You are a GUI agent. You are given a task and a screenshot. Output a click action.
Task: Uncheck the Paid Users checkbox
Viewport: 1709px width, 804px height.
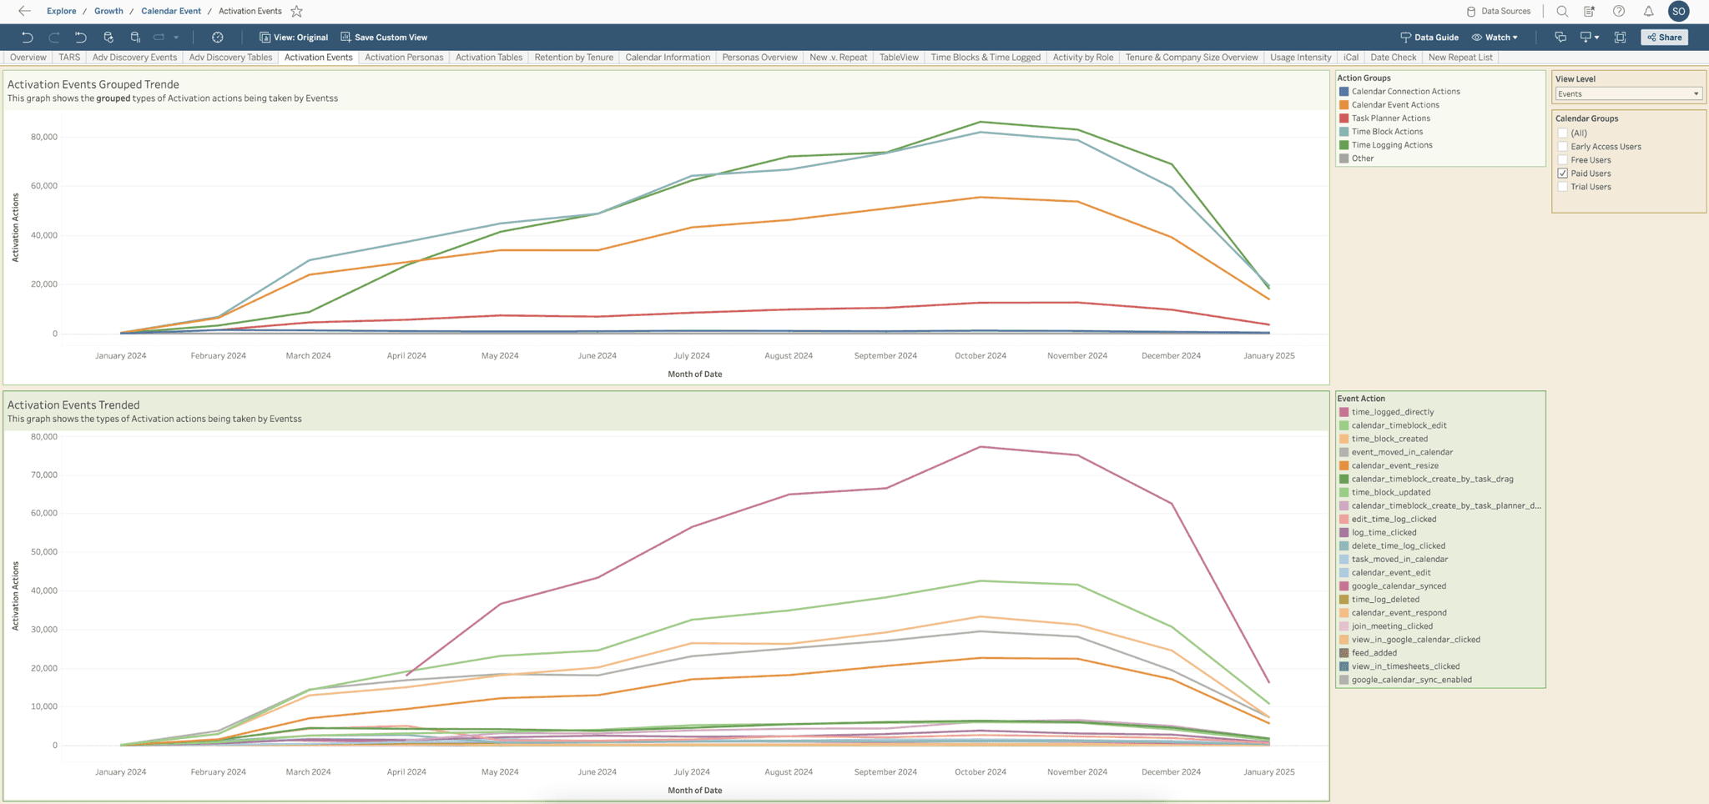point(1563,173)
